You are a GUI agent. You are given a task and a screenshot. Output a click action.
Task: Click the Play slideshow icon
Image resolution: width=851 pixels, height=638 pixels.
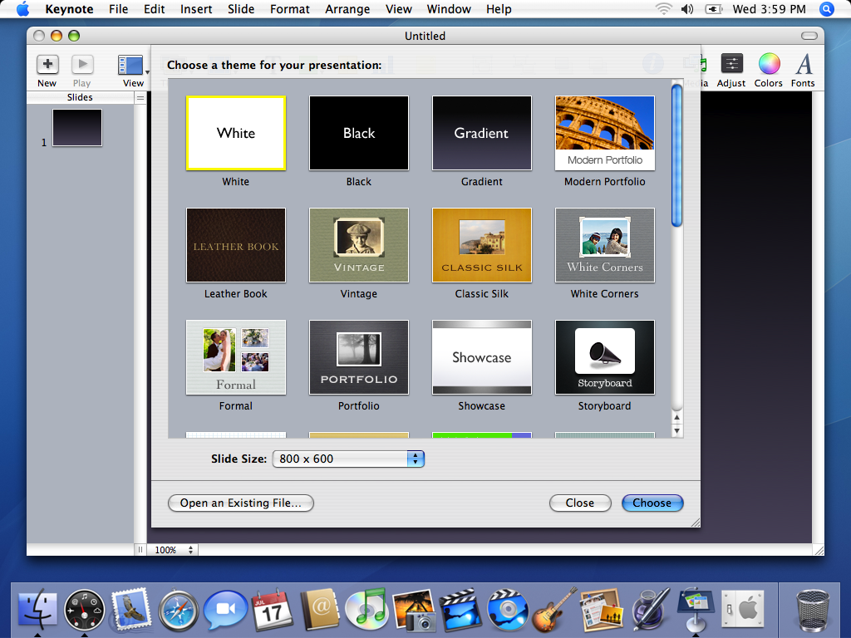click(x=82, y=65)
